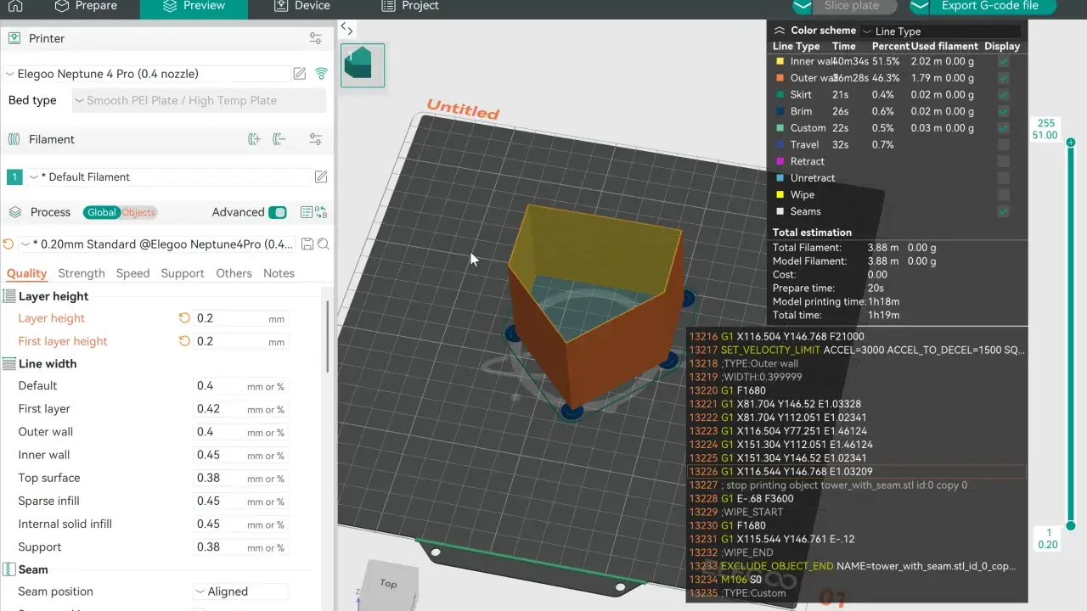
Task: Open the Speed settings tab
Action: tap(132, 273)
